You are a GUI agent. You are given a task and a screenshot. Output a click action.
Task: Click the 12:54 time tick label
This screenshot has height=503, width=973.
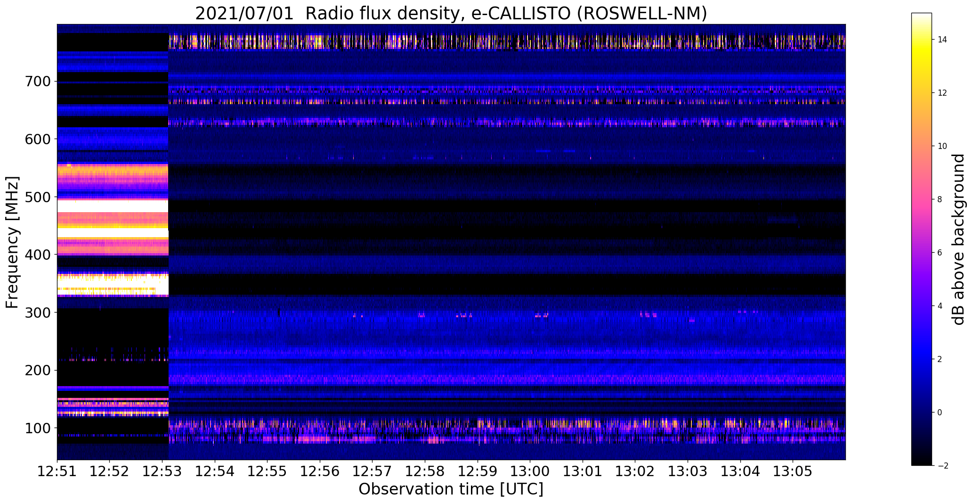point(215,472)
